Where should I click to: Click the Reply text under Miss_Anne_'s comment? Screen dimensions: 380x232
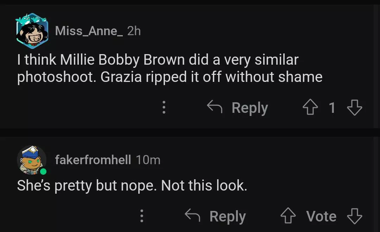click(250, 108)
